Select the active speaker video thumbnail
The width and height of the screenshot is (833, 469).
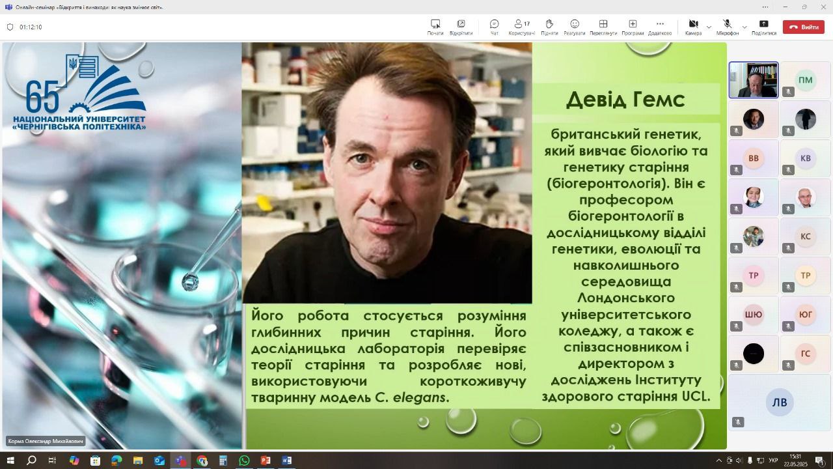click(754, 80)
